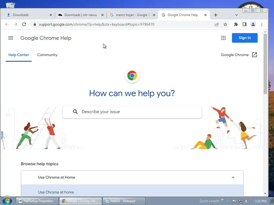Image resolution: width=274 pixels, height=205 pixels.
Task: Toggle the Chrome side panel
Action: (x=245, y=24)
